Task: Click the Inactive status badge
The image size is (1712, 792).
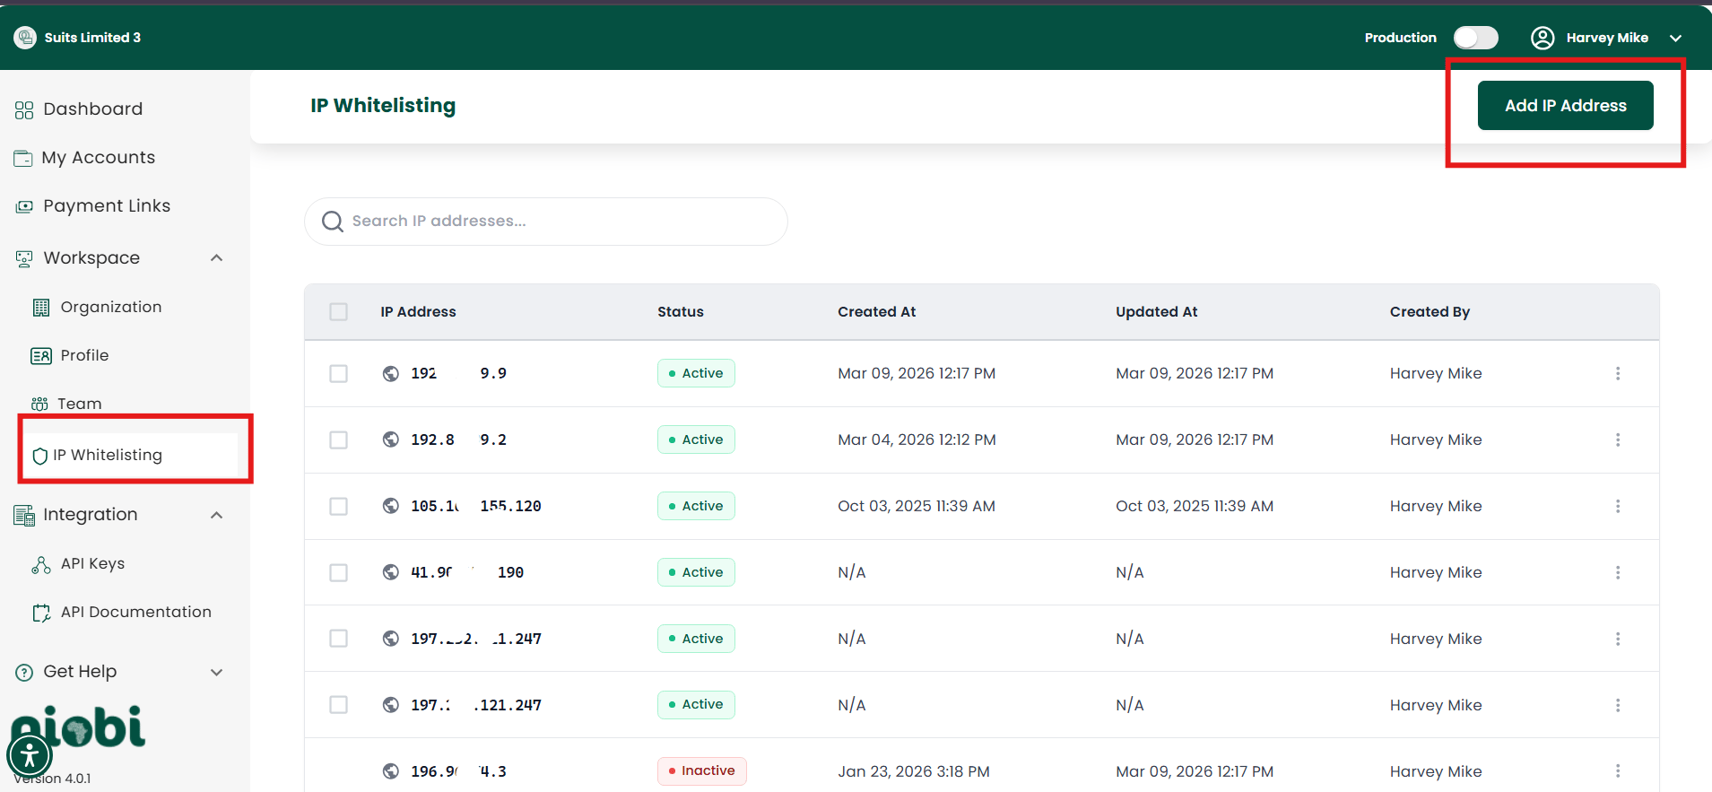Action: tap(702, 771)
